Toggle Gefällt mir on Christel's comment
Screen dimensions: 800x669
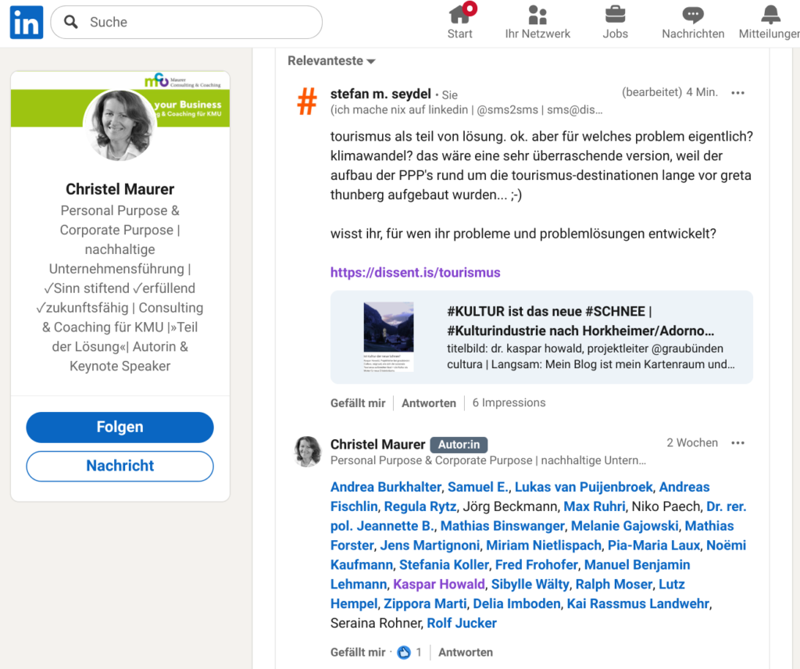click(x=358, y=652)
